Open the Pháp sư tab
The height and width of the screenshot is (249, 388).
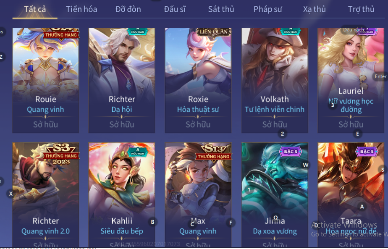(x=268, y=9)
